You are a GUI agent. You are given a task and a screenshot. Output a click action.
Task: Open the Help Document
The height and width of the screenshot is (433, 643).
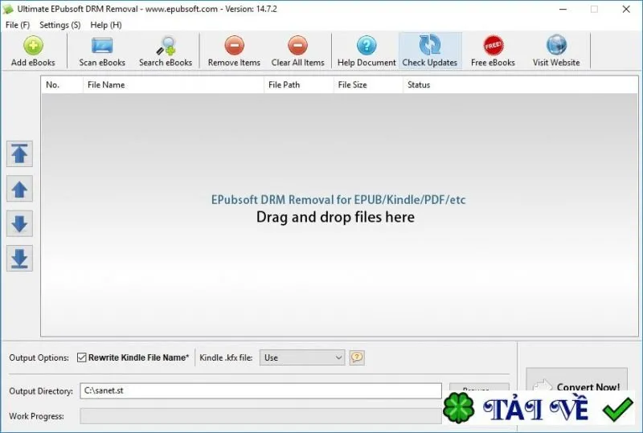pos(367,51)
